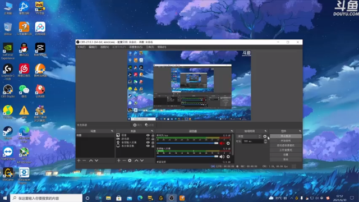This screenshot has height=202, width=359.
Task: Open WeGame desktop shortcut
Action: pos(8,175)
